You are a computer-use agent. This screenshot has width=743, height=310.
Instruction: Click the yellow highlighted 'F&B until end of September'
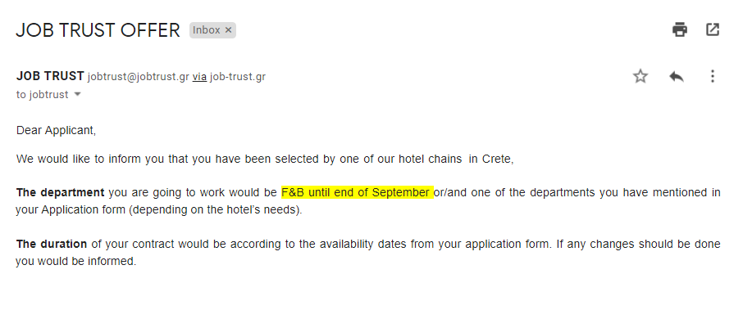(358, 192)
